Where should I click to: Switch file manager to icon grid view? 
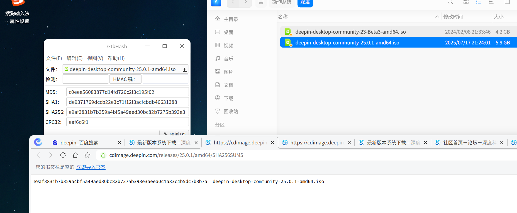[466, 2]
